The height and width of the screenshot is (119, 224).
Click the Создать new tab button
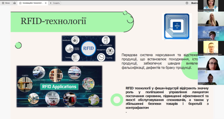(55, 3)
